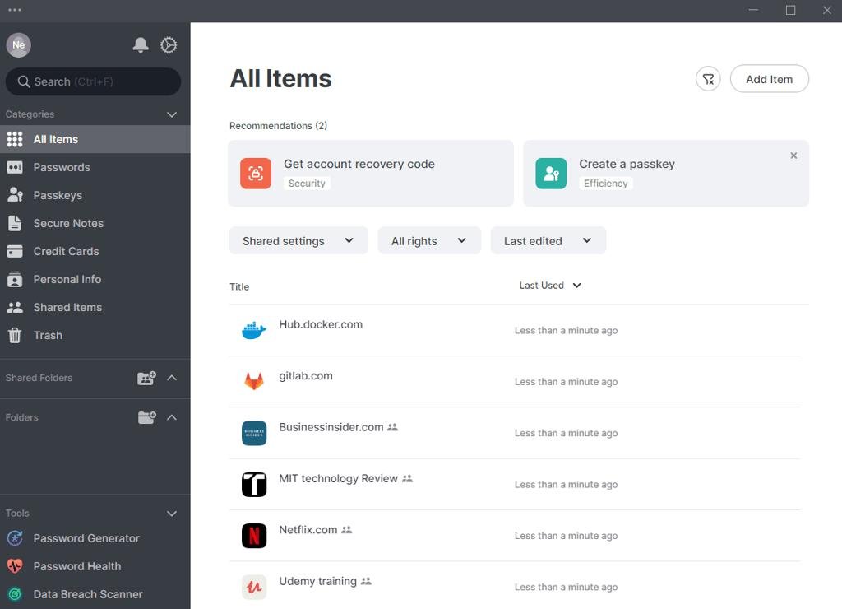Click the Udemy training logo
Viewport: 842px width, 609px height.
click(254, 587)
